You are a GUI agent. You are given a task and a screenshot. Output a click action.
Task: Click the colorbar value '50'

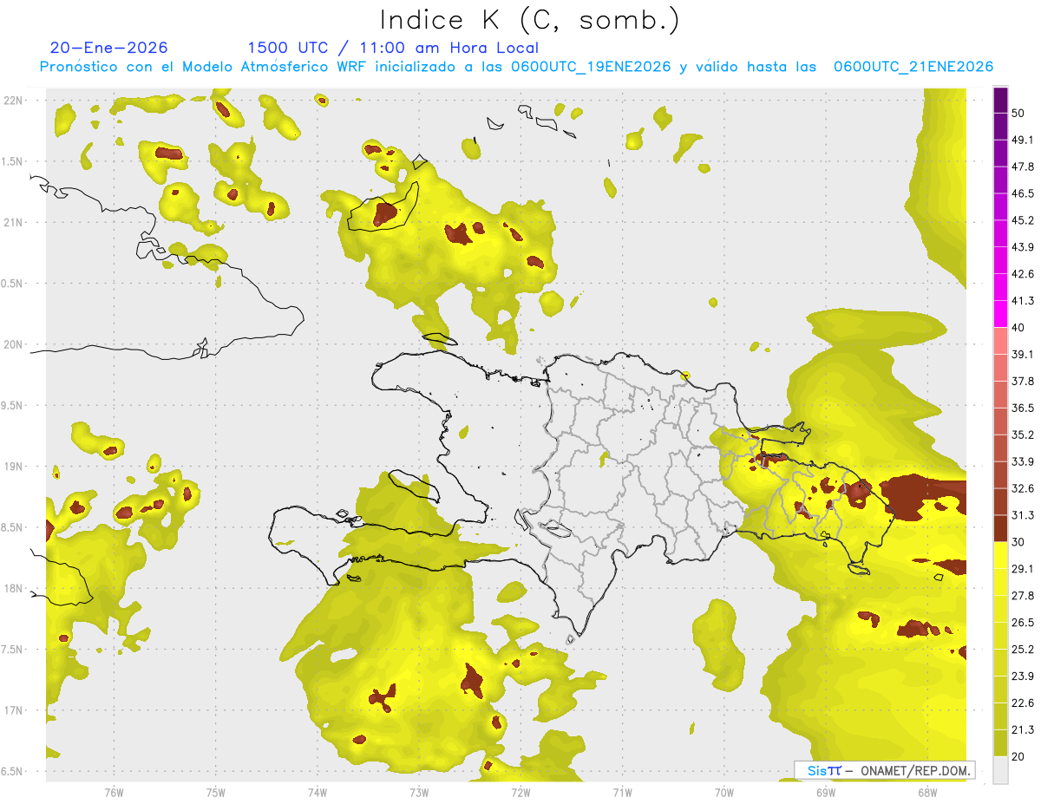click(1019, 114)
